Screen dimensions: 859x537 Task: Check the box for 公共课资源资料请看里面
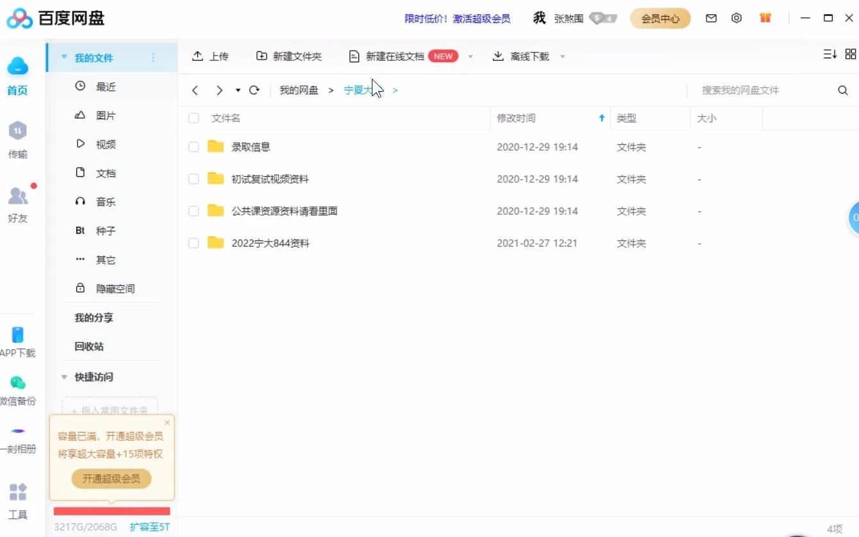[x=194, y=211]
